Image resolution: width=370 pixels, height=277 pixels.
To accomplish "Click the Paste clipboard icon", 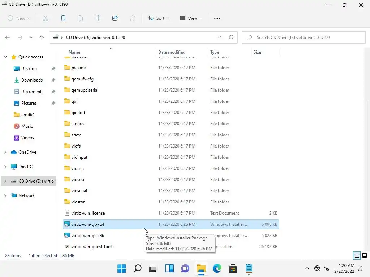I will point(80,18).
